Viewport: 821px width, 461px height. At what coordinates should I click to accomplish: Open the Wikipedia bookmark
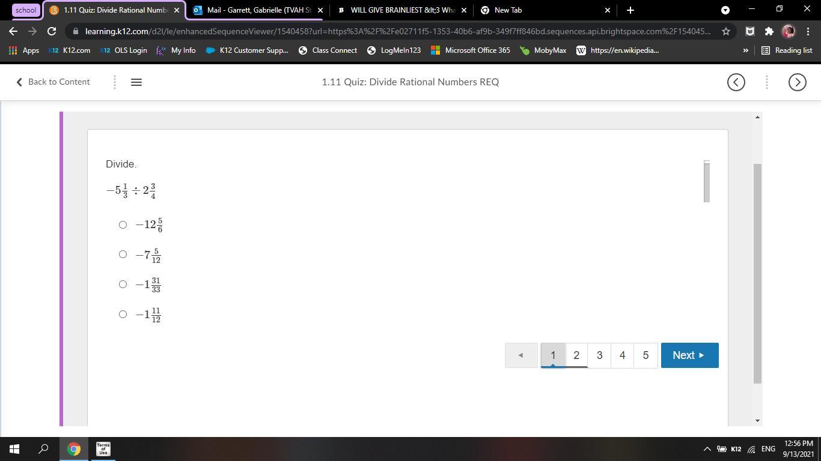[x=618, y=50]
